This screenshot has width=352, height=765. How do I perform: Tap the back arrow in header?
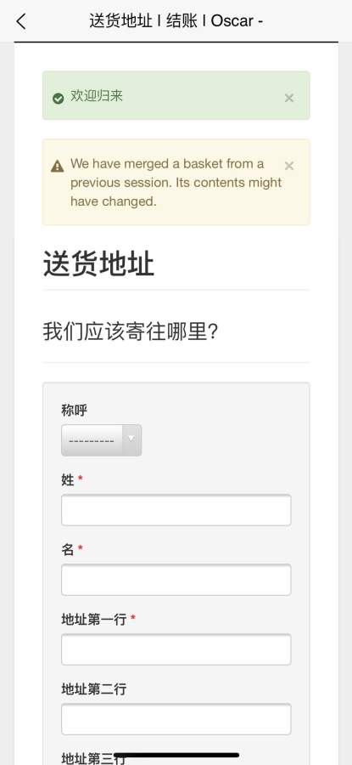click(21, 21)
